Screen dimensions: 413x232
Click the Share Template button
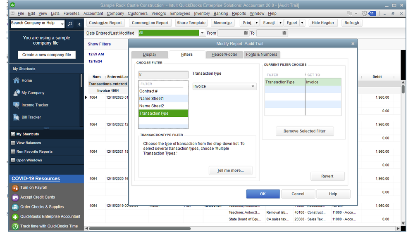[191, 23]
